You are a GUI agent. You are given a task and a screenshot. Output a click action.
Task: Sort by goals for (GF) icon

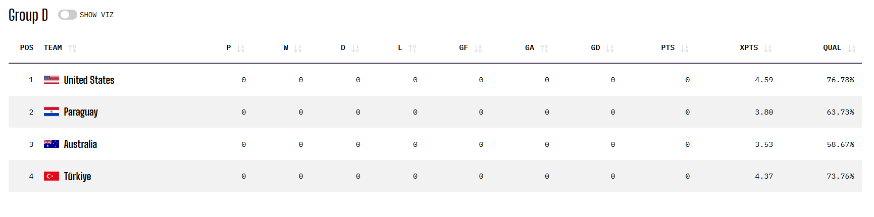point(478,48)
